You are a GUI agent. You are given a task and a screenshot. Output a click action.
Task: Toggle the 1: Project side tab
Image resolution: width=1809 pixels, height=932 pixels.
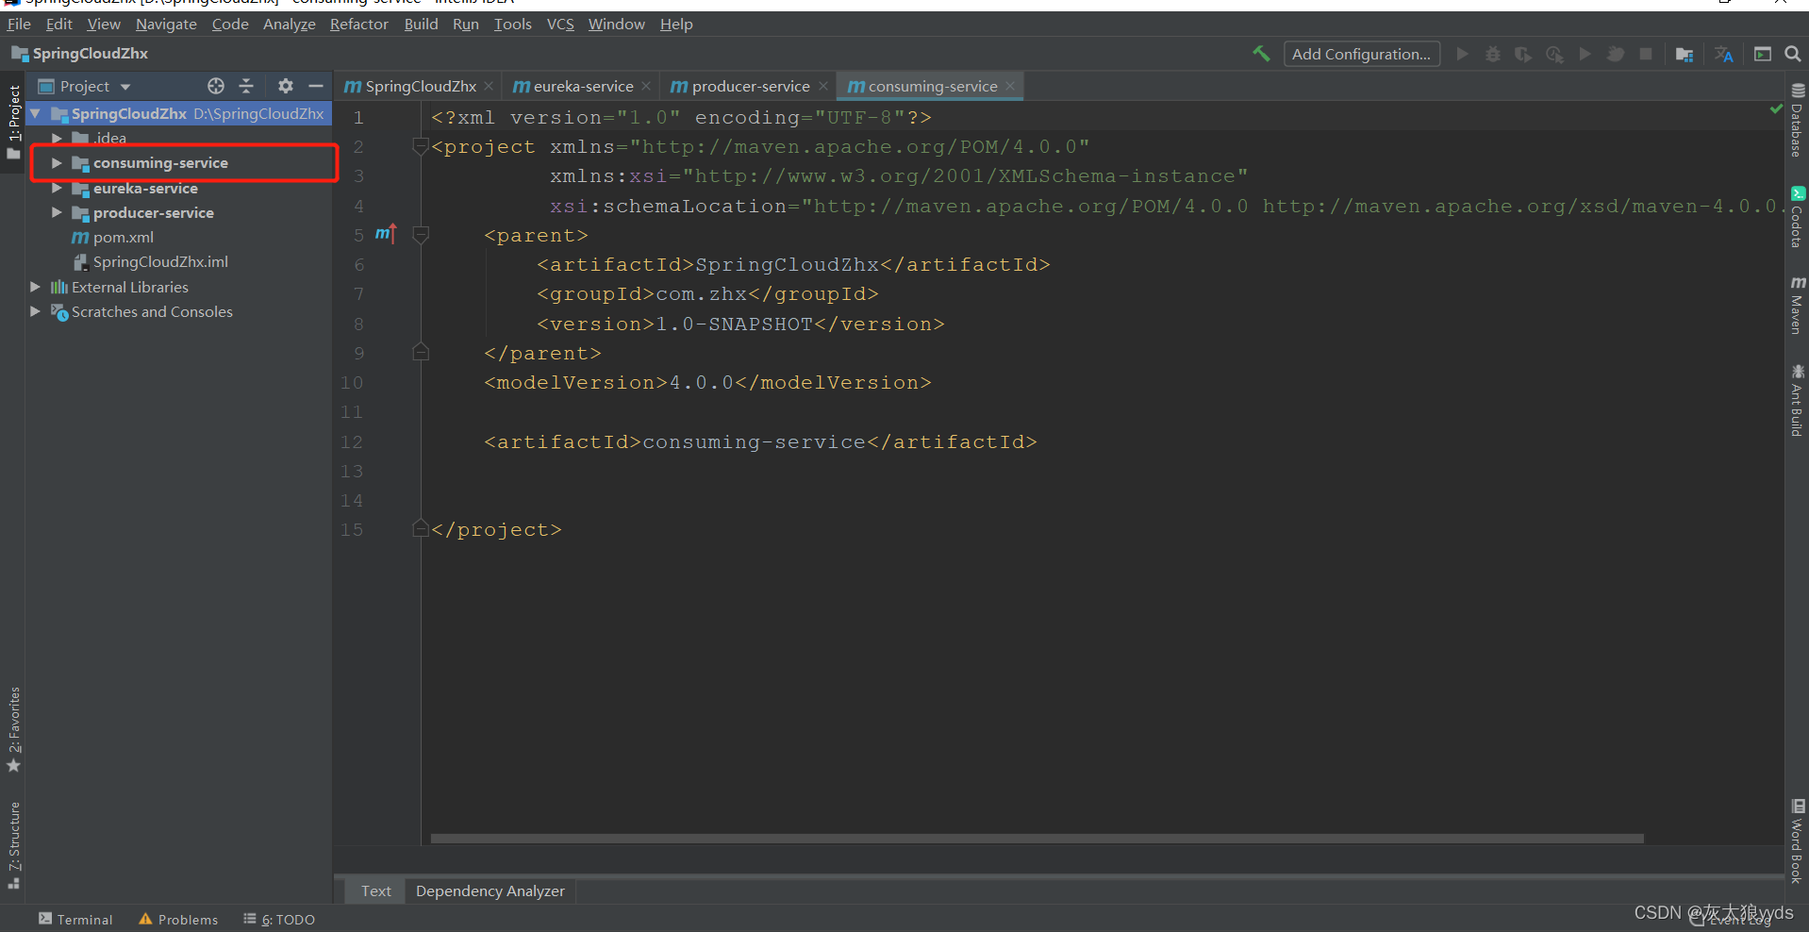(13, 122)
